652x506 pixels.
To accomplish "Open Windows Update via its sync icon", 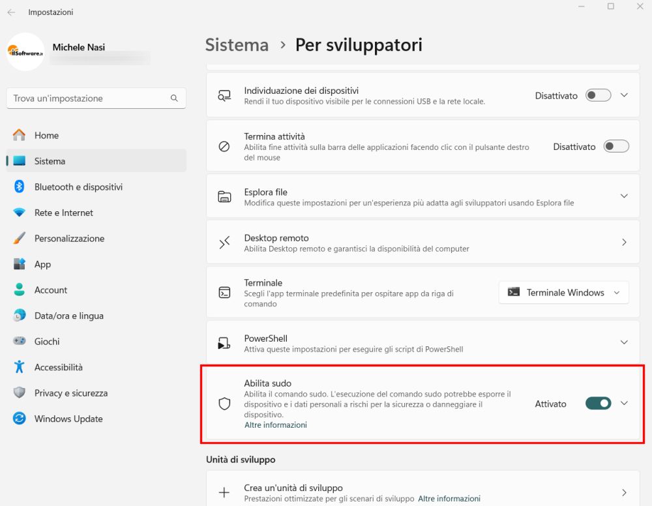I will click(19, 418).
